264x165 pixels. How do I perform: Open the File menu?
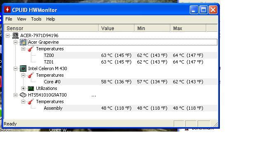[9, 19]
